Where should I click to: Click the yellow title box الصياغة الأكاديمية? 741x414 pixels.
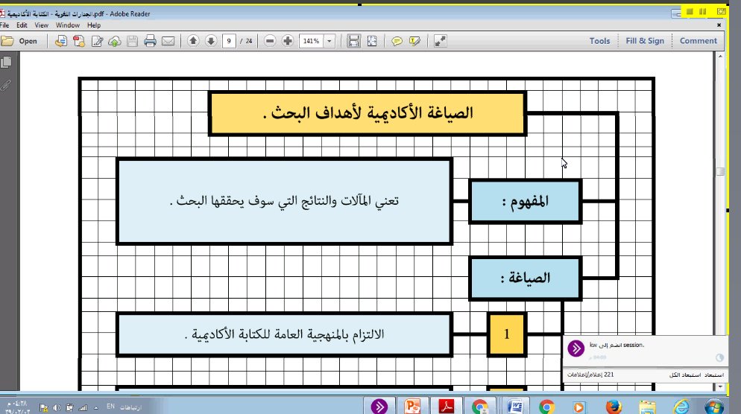point(368,113)
